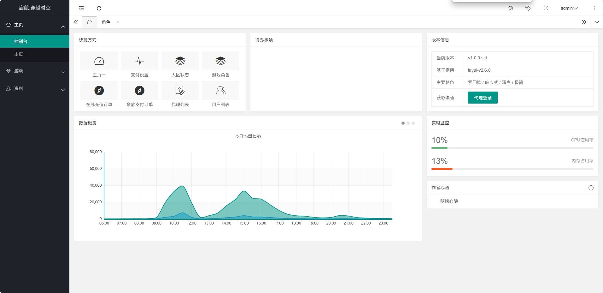Expand the 资料 sidebar menu

click(35, 88)
